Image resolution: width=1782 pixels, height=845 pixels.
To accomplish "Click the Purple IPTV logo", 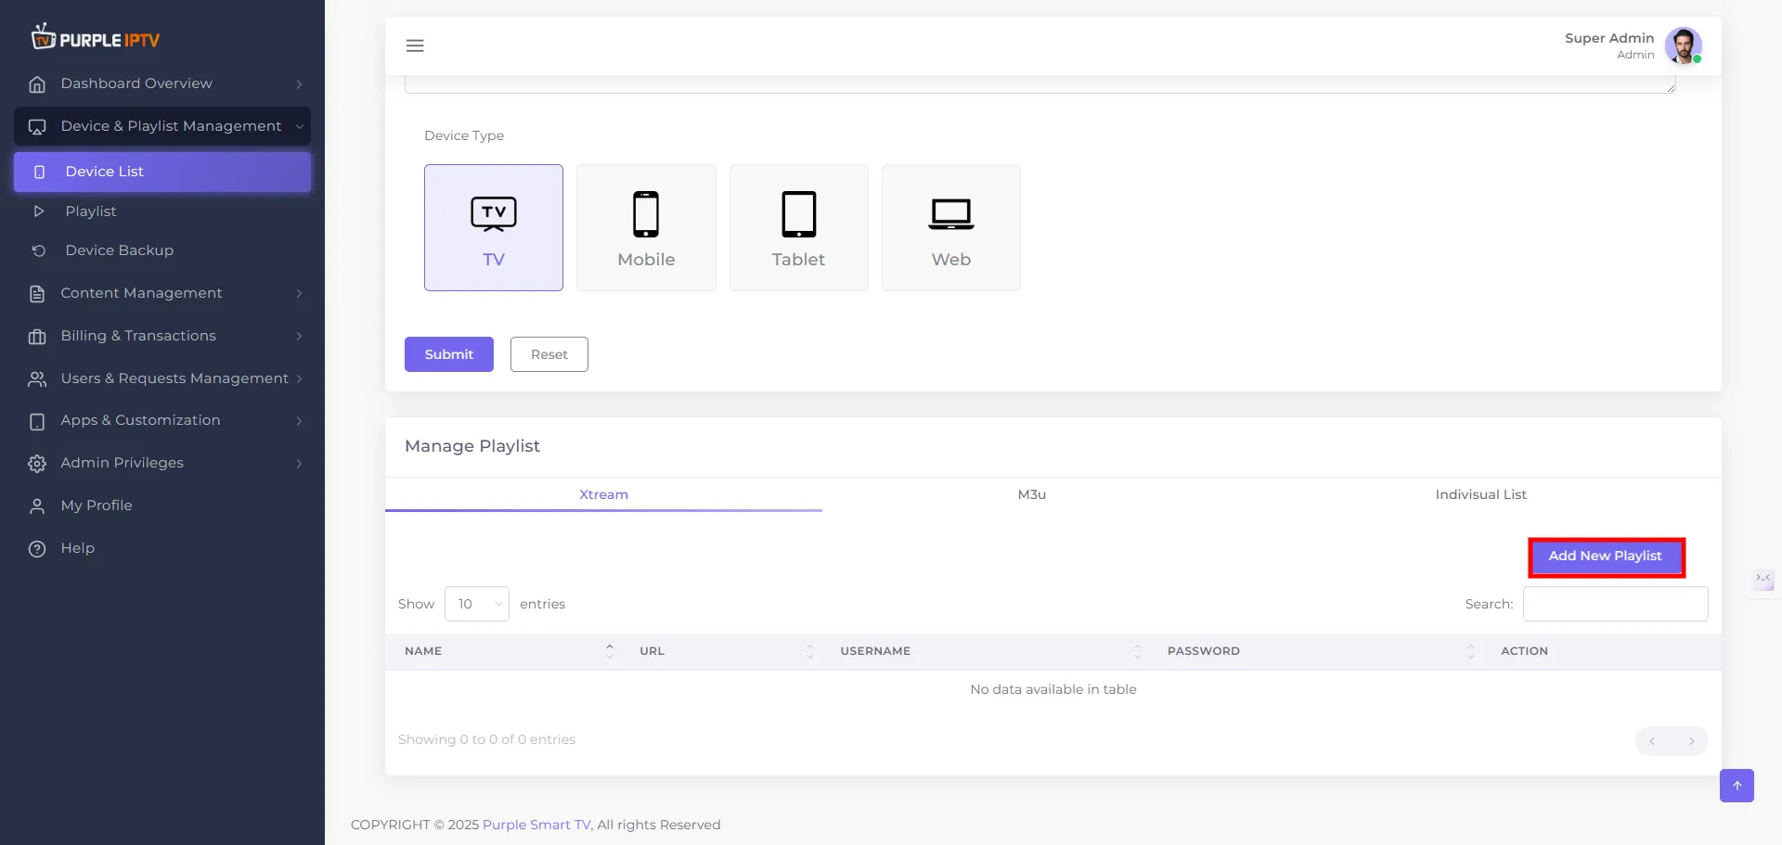I will [96, 38].
